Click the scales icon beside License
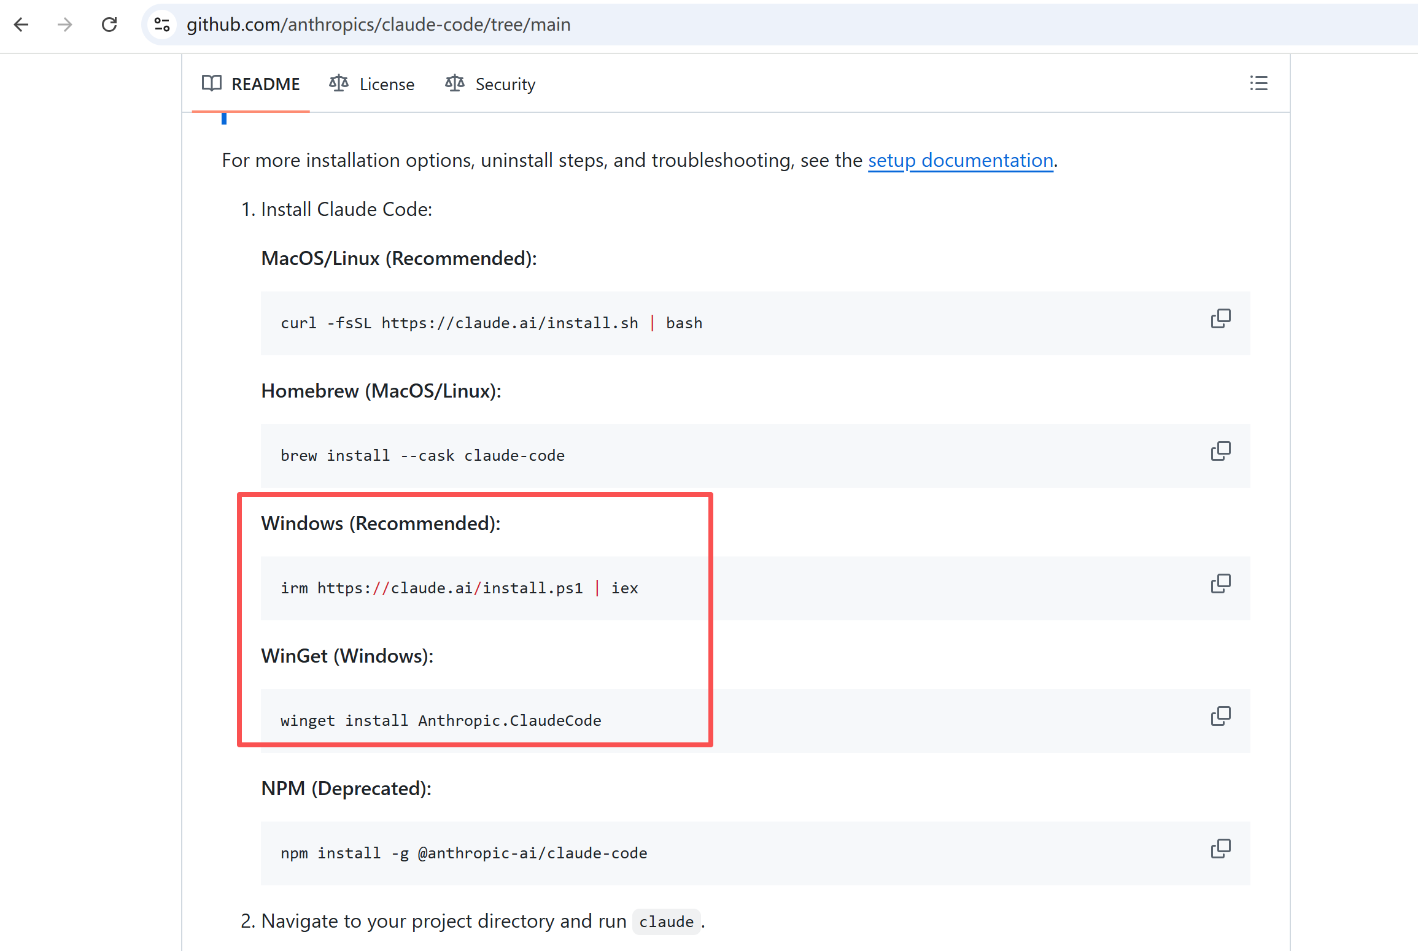The height and width of the screenshot is (951, 1418). coord(339,83)
